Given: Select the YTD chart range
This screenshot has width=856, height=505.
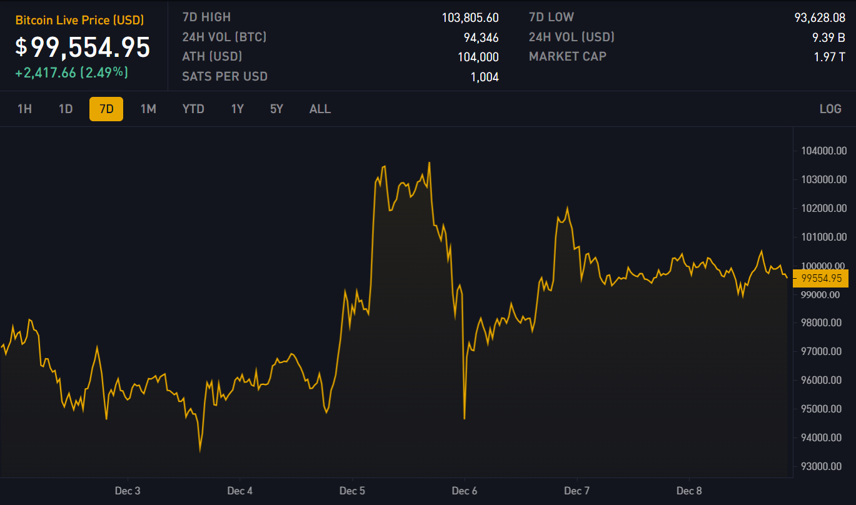Looking at the screenshot, I should click(x=193, y=109).
